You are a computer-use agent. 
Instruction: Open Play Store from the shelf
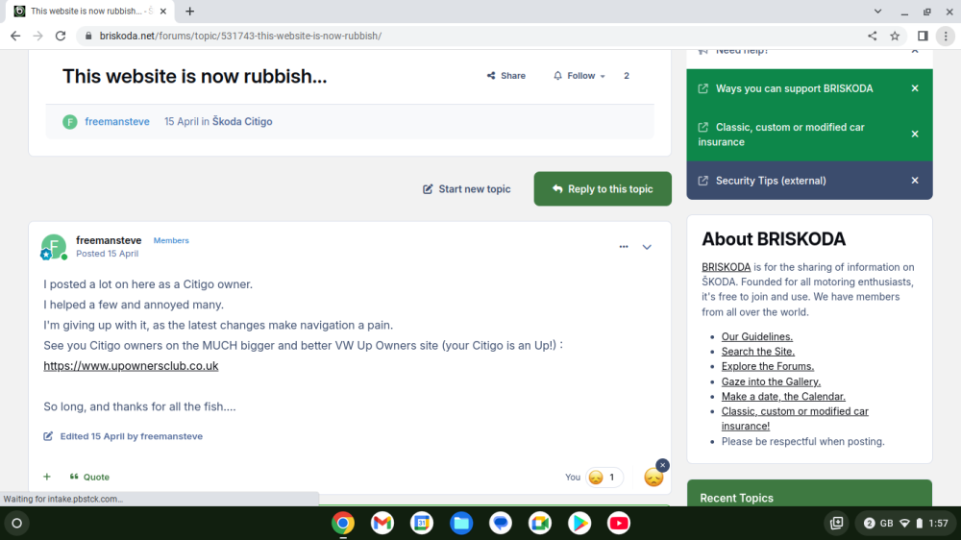tap(579, 523)
